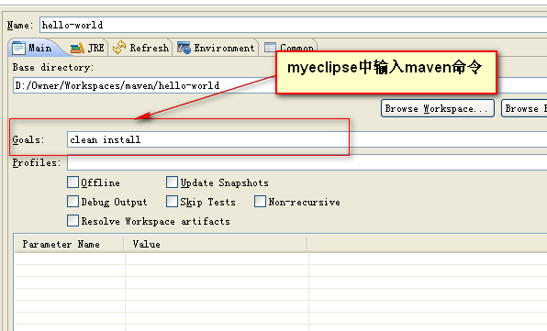Click the Parameter Name column header
Screen dimensions: 547x331
69,244
